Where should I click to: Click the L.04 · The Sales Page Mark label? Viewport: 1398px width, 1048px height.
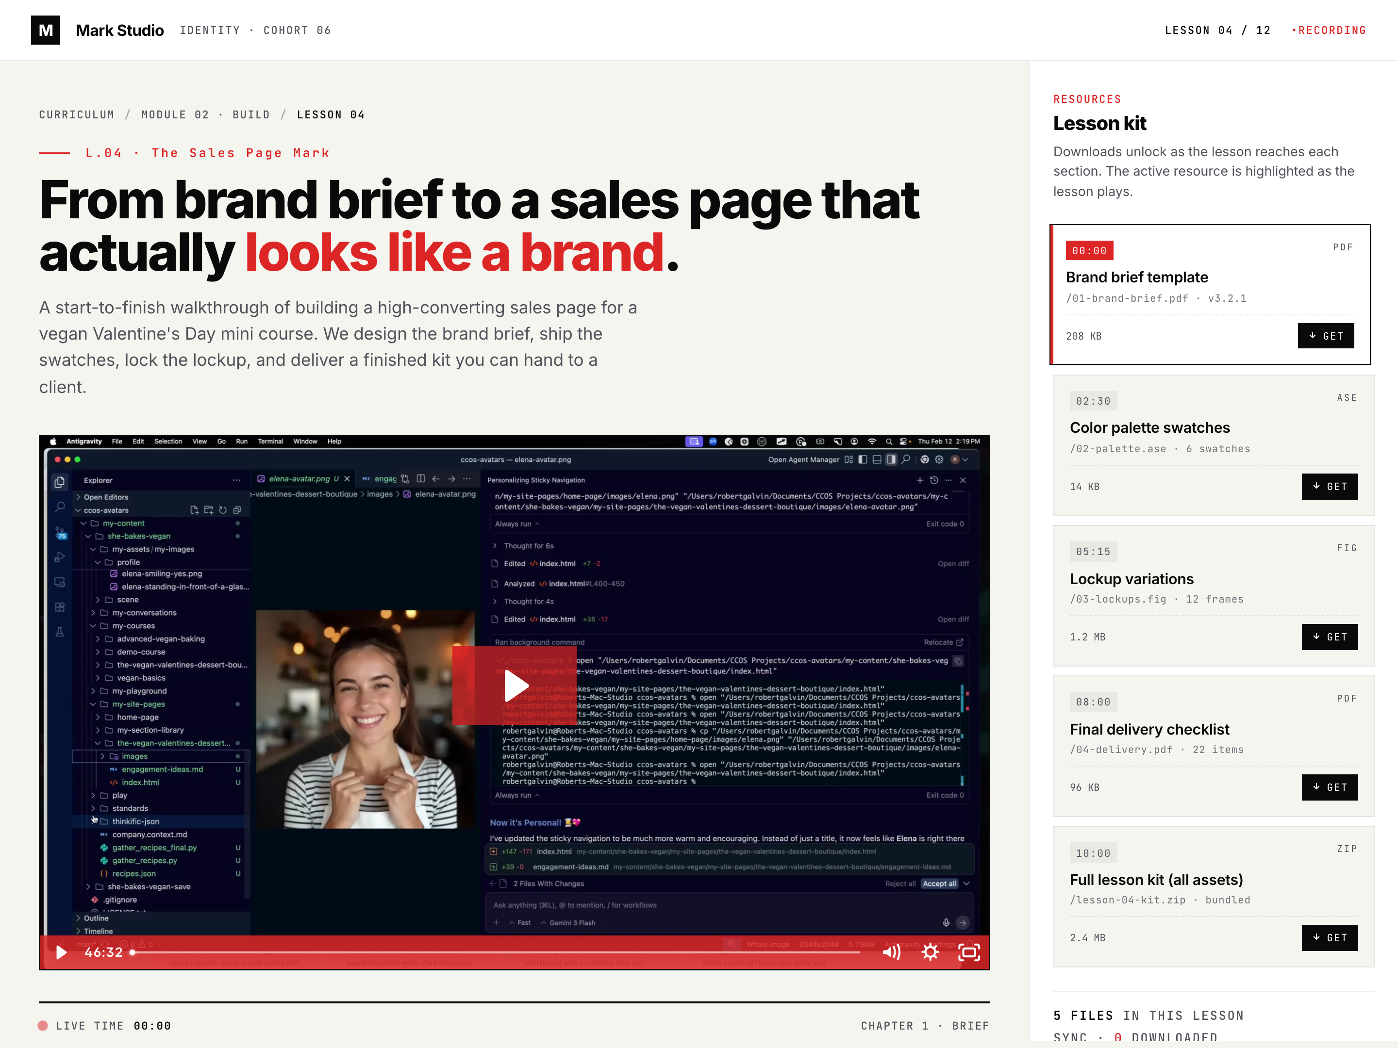(207, 153)
